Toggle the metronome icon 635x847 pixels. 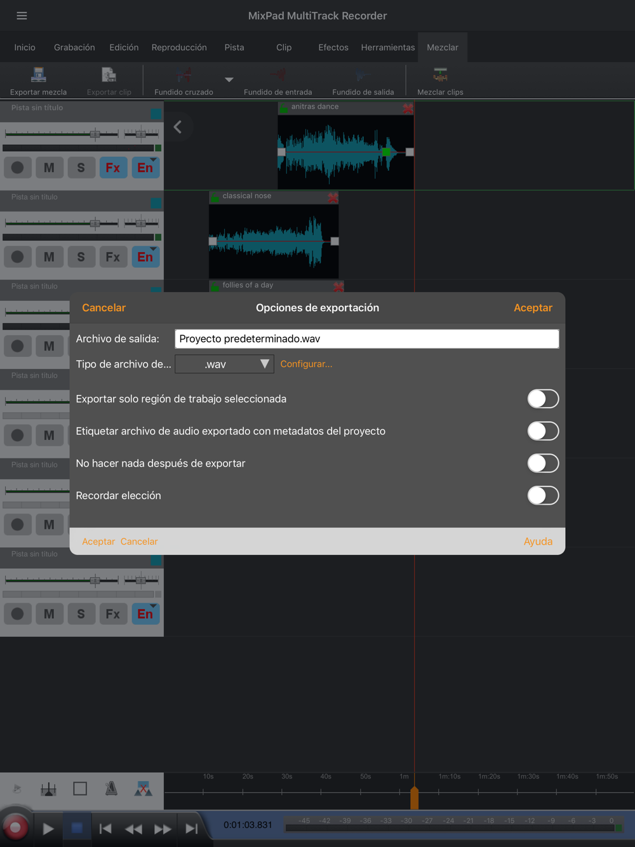111,789
